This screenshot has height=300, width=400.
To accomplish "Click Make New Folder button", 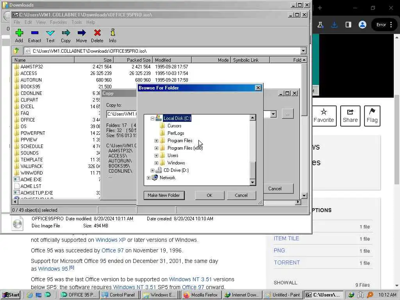I will tap(164, 195).
